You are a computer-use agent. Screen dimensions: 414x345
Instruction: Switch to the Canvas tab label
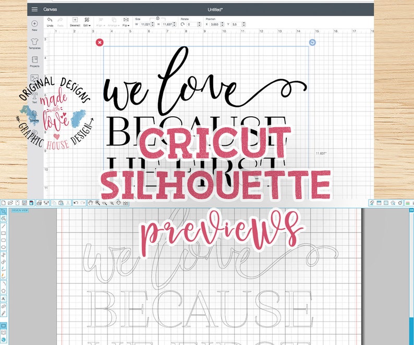point(50,9)
